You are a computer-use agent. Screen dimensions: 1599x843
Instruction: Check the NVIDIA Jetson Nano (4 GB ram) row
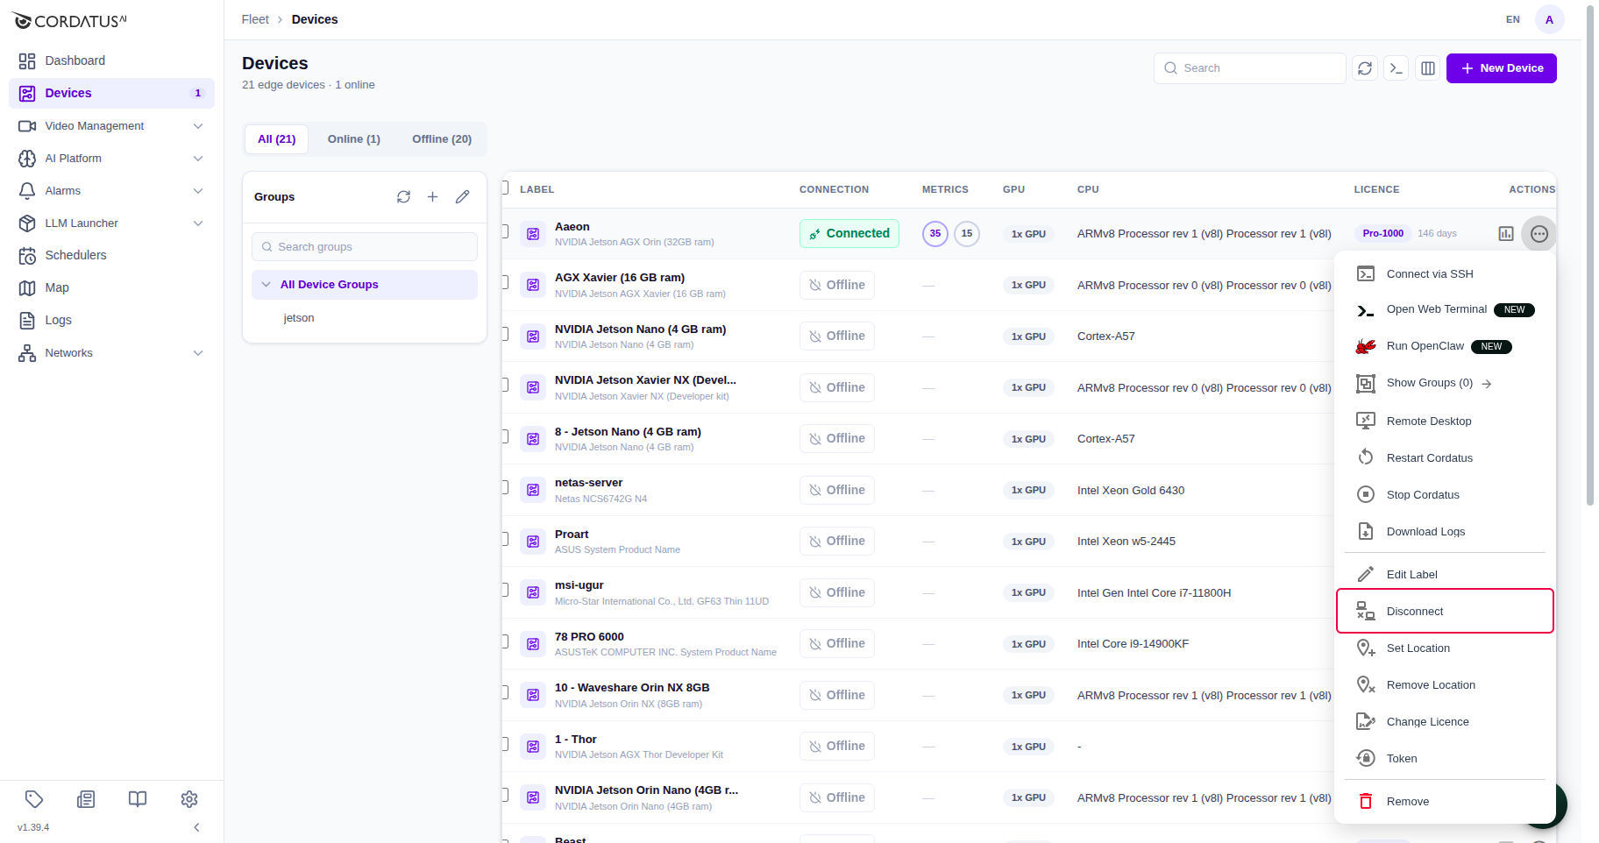coord(504,334)
